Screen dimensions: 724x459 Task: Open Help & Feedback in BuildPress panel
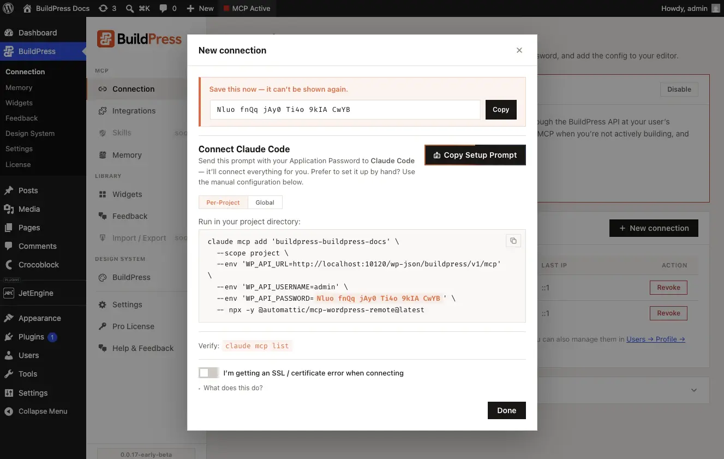click(143, 348)
